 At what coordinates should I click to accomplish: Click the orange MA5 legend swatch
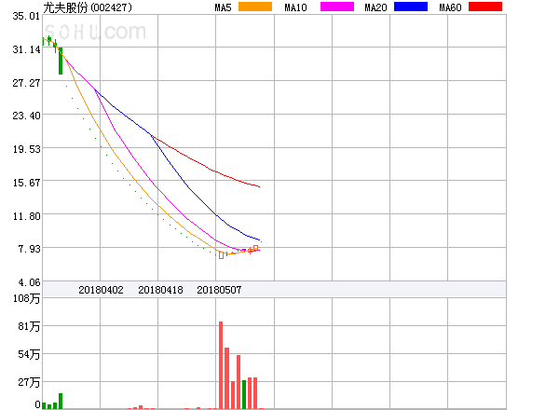tap(255, 7)
